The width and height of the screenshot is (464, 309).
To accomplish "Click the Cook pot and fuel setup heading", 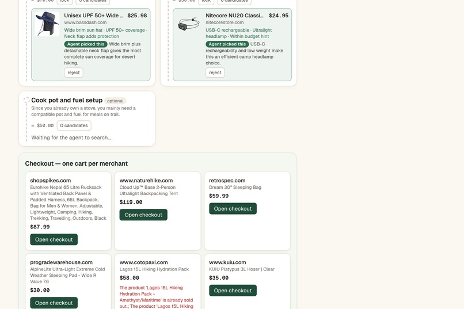I will 67,100.
